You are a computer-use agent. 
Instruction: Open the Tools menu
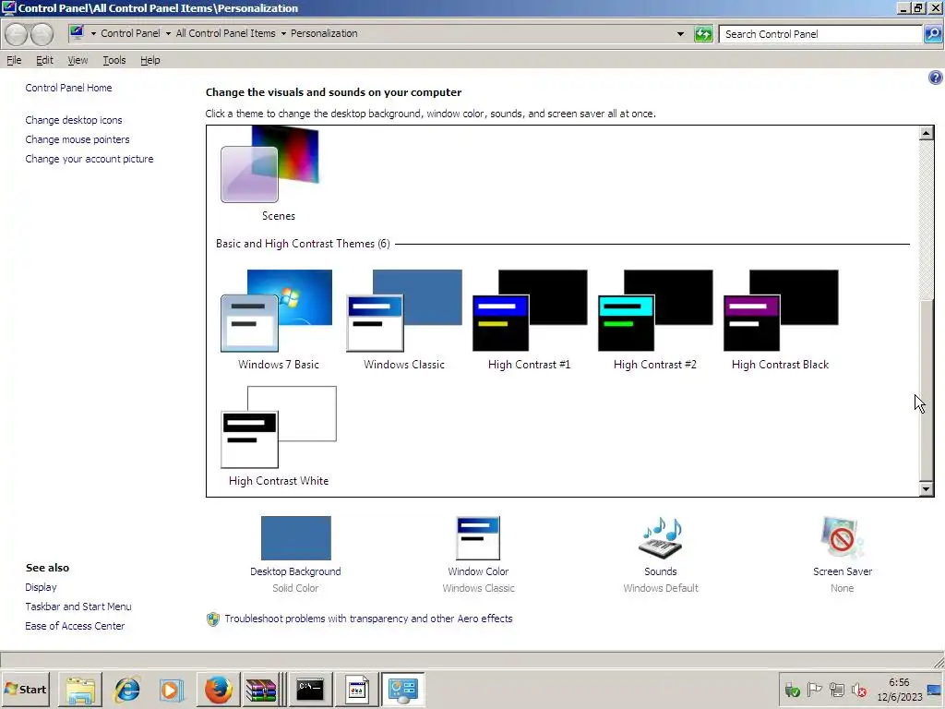(114, 60)
